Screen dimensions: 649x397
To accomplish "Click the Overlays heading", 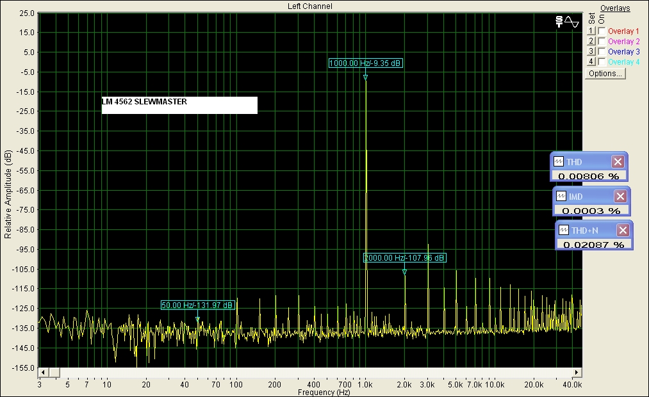I will click(615, 8).
